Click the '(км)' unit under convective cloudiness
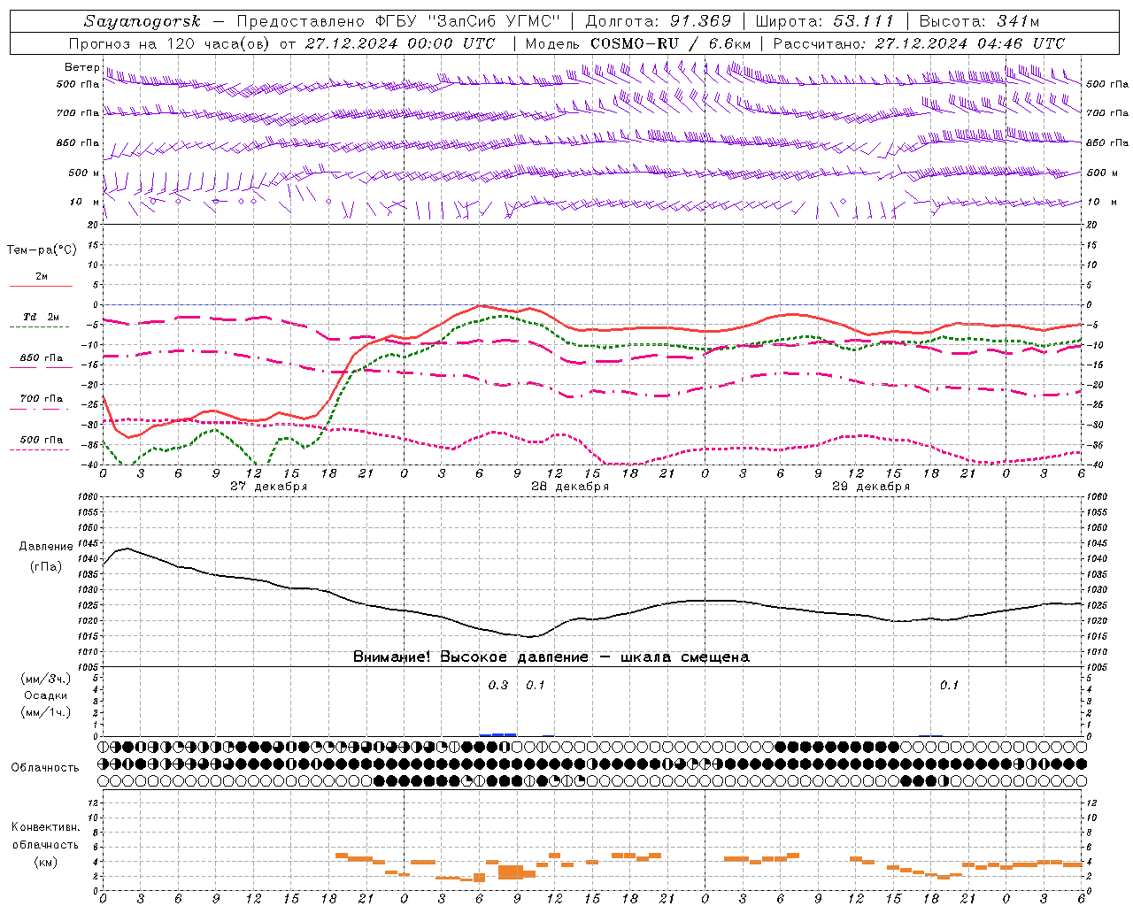The image size is (1133, 906). pos(46,862)
